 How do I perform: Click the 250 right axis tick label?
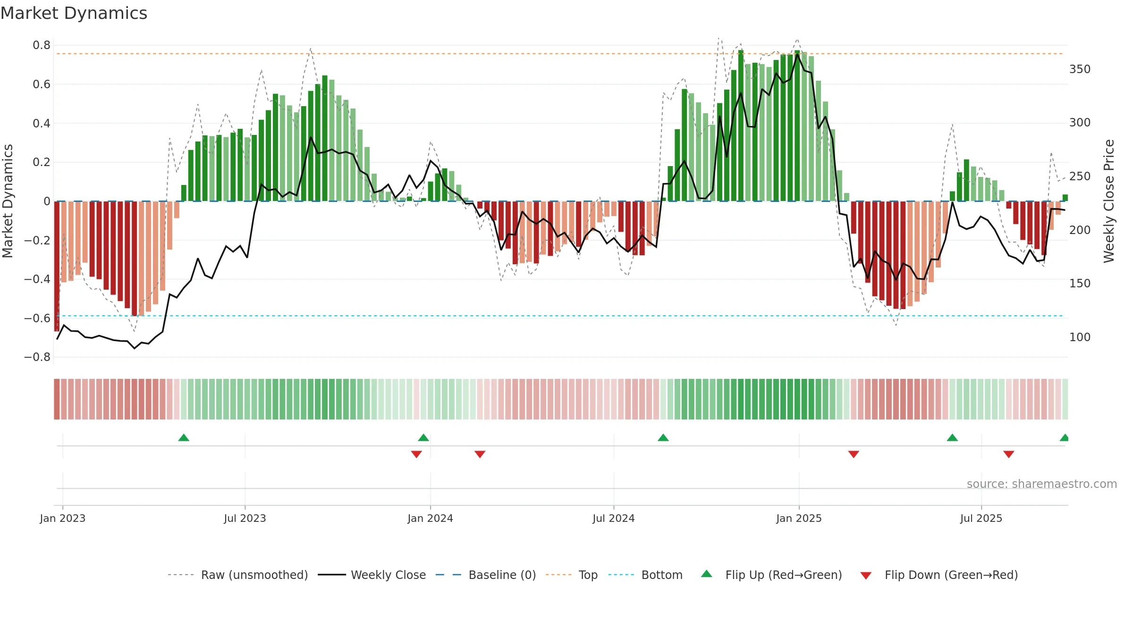pyautogui.click(x=1080, y=176)
